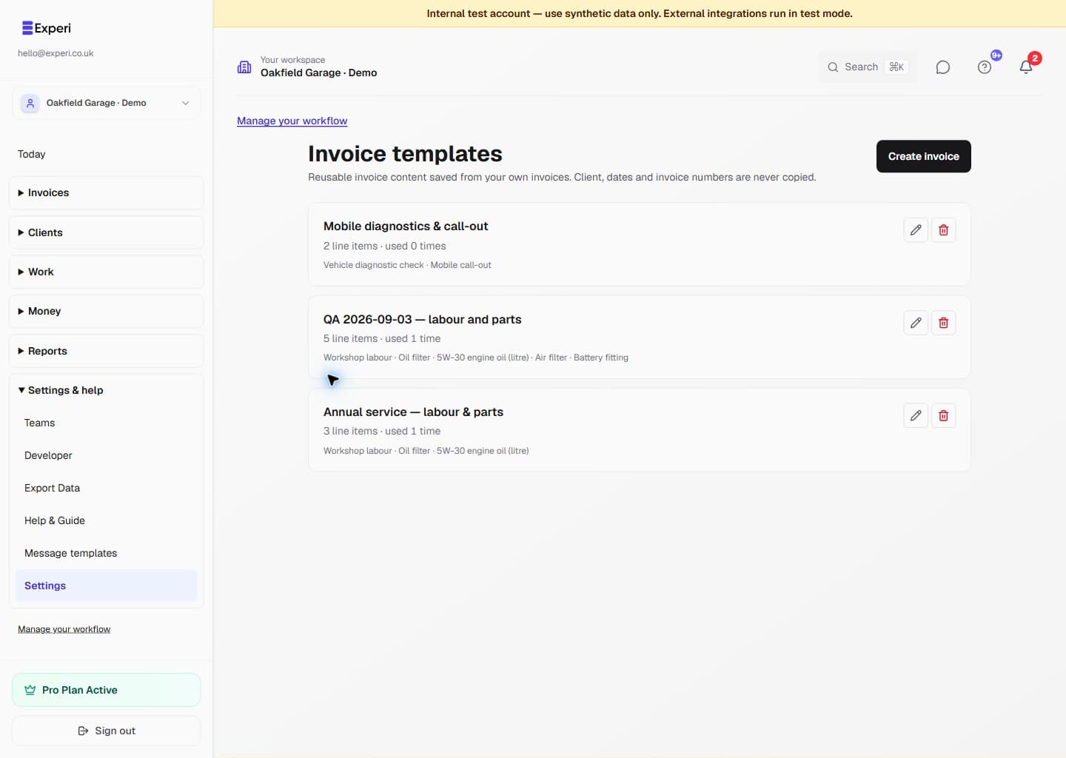Delete the Mobile diagnostics & call-out template
This screenshot has height=758, width=1066.
point(943,229)
